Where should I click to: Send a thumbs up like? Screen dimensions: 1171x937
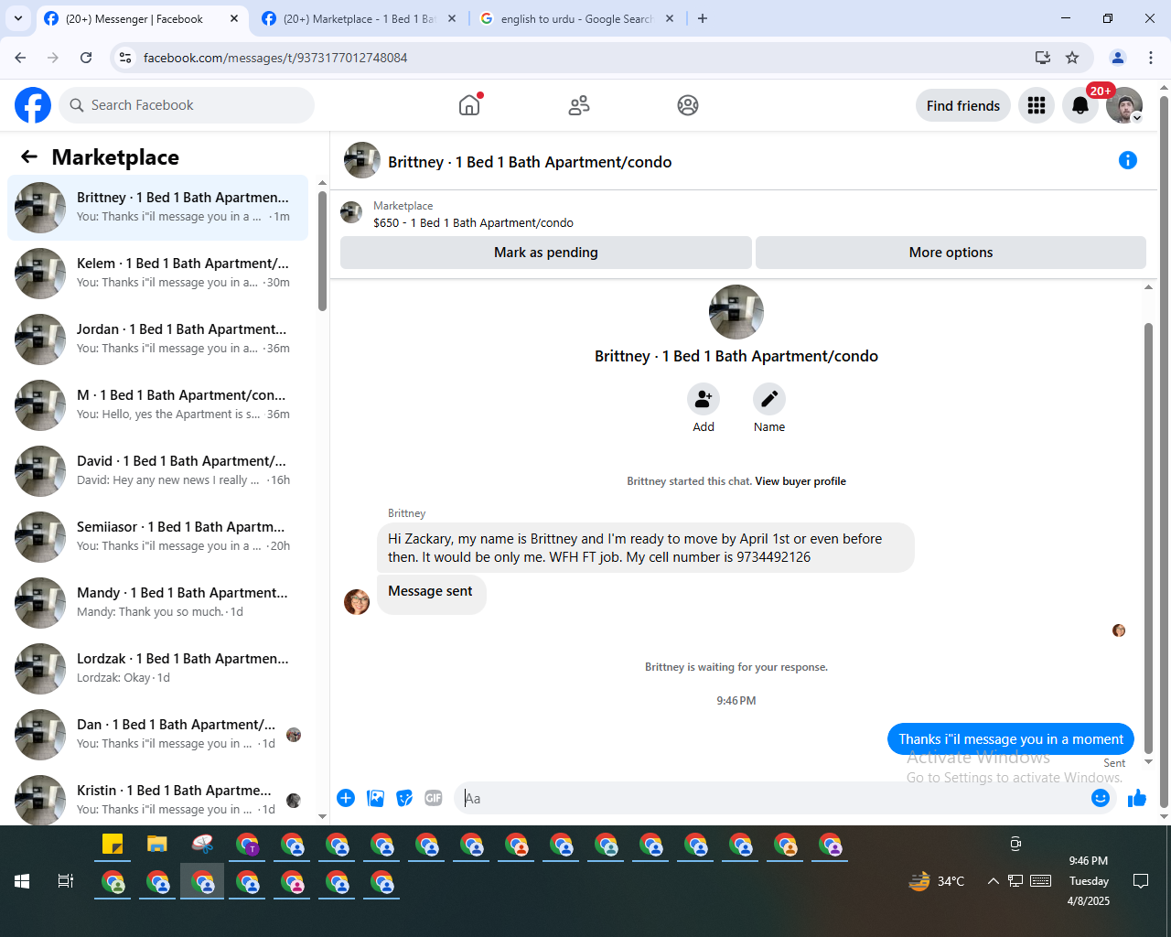(1137, 798)
